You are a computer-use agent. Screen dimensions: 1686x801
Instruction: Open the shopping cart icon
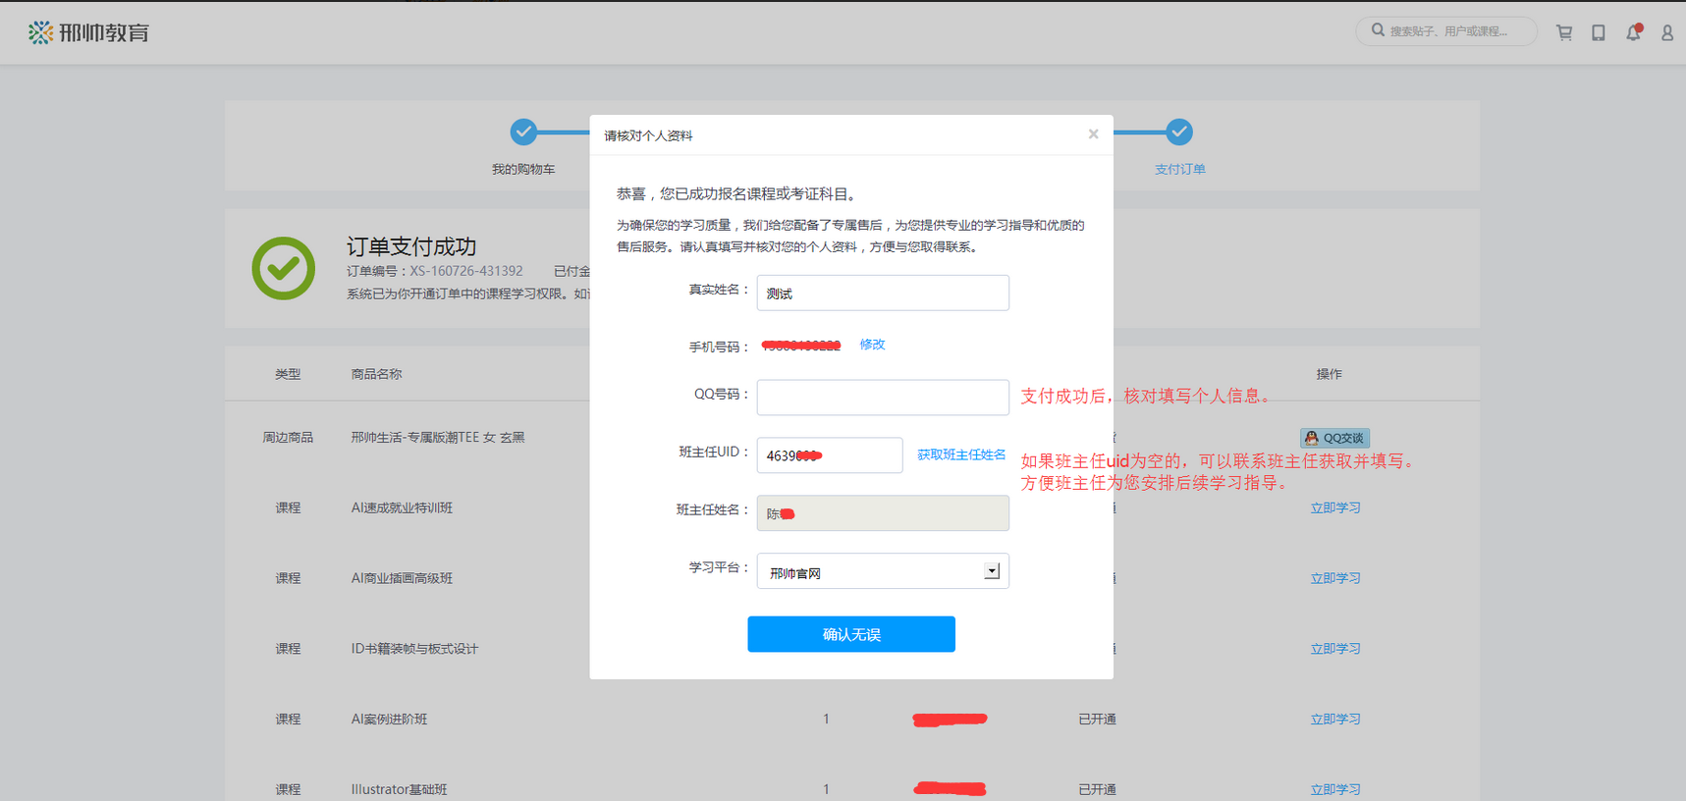(x=1564, y=32)
